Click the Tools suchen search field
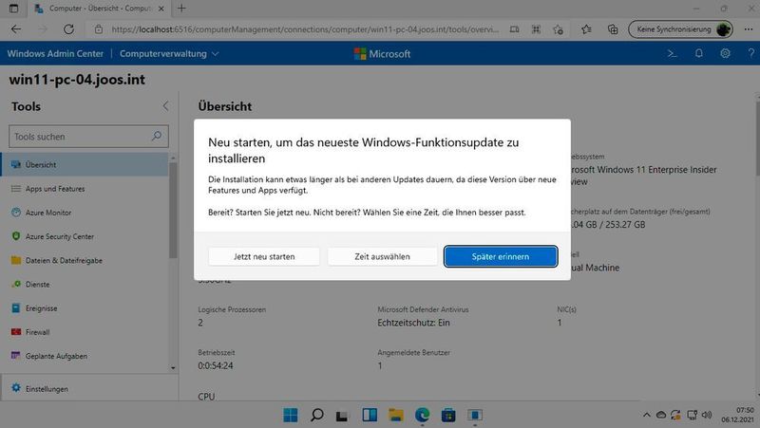The height and width of the screenshot is (428, 760). point(88,137)
